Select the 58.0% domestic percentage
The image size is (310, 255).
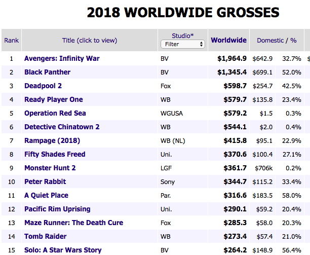[x=292, y=196]
